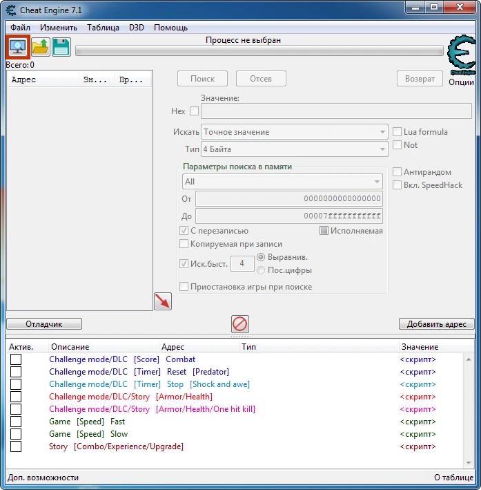The width and height of the screenshot is (481, 490).
Task: Click the Cheat Engine title bar icon
Action: 10,10
